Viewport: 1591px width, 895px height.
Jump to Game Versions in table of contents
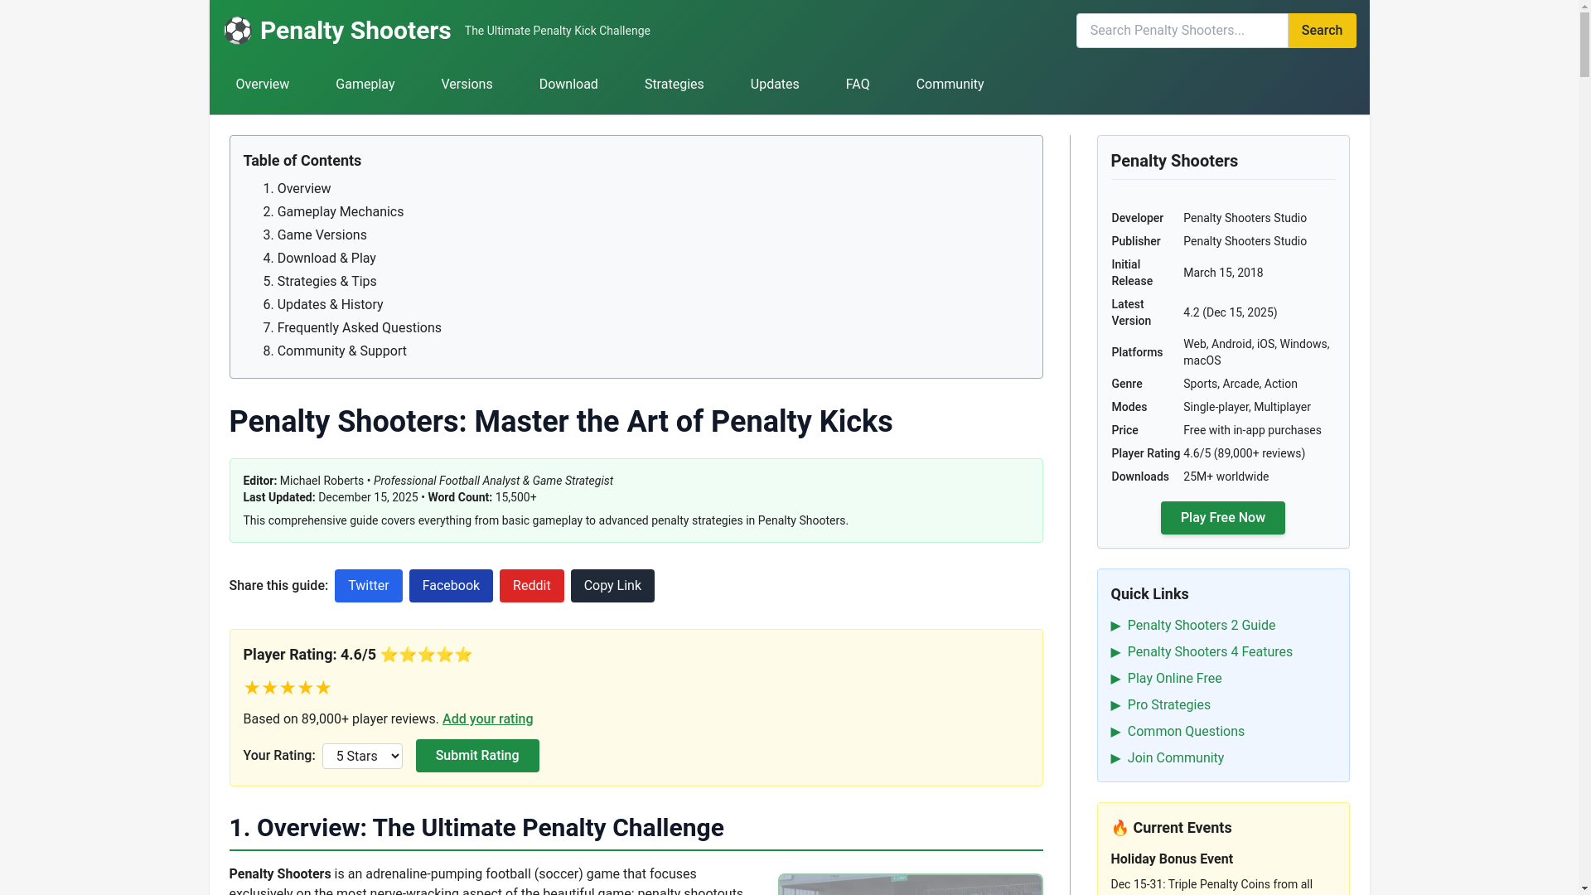tap(322, 235)
